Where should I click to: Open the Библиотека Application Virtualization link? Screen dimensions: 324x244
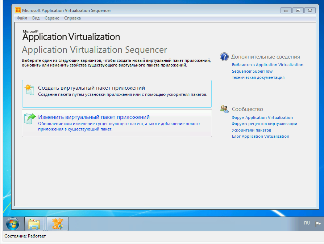(267, 65)
